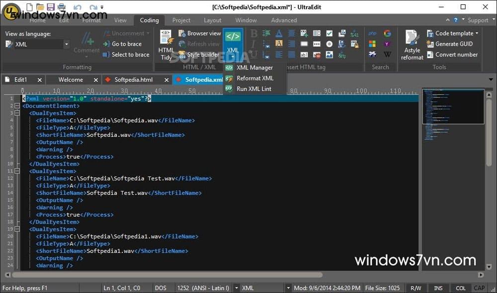Collapse the DocumentElement fold on line 2
This screenshot has height=293, width=497.
(17, 106)
